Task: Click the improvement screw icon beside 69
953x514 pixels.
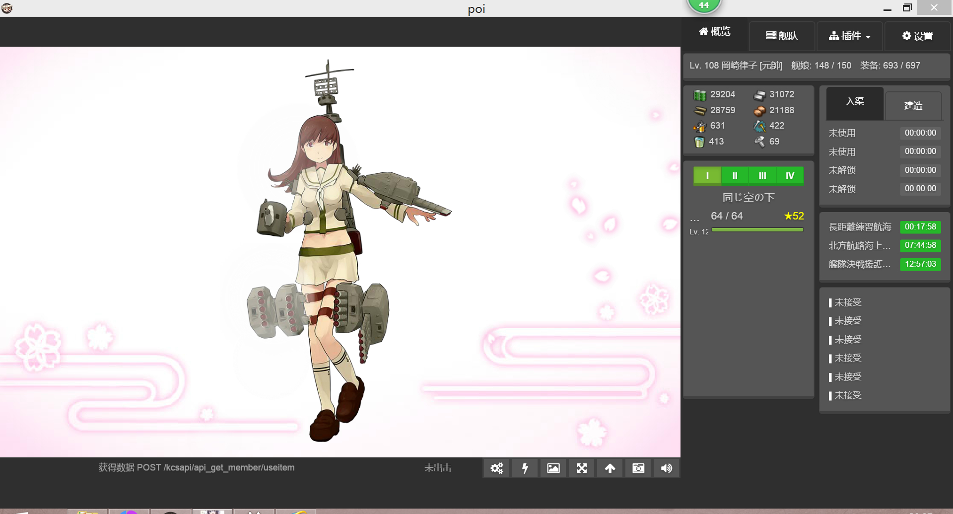Action: 759,142
